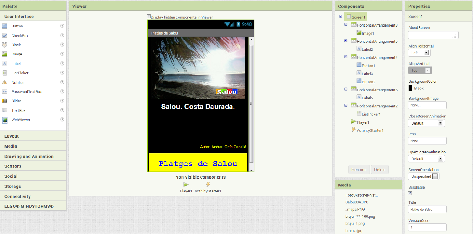The image size is (473, 234).
Task: Collapse HorizontalArrangement6 in Components tree
Action: [346, 89]
